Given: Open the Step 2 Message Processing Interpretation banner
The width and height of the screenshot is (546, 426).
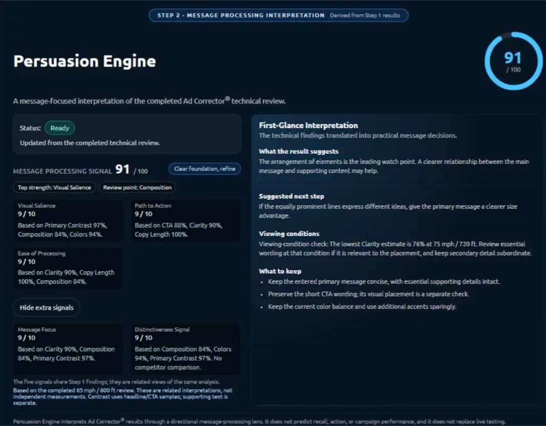Looking at the screenshot, I should point(279,15).
